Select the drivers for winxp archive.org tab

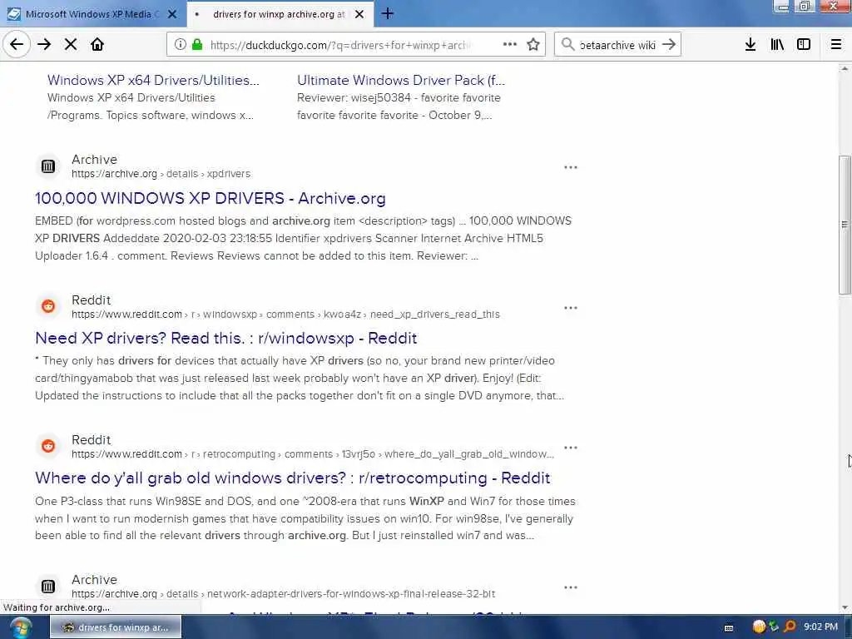280,14
